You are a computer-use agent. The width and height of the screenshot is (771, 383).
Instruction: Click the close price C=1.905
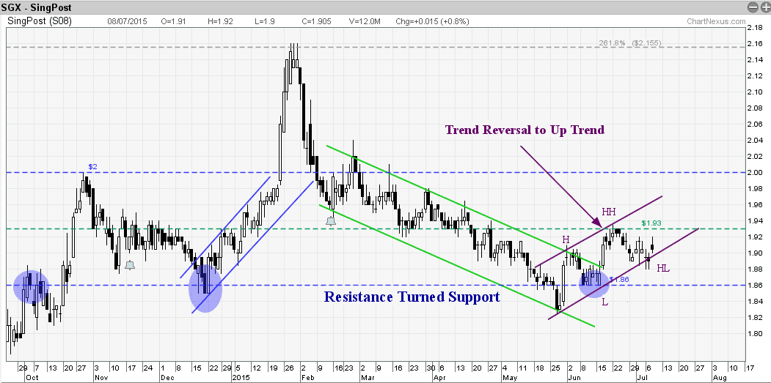[317, 22]
